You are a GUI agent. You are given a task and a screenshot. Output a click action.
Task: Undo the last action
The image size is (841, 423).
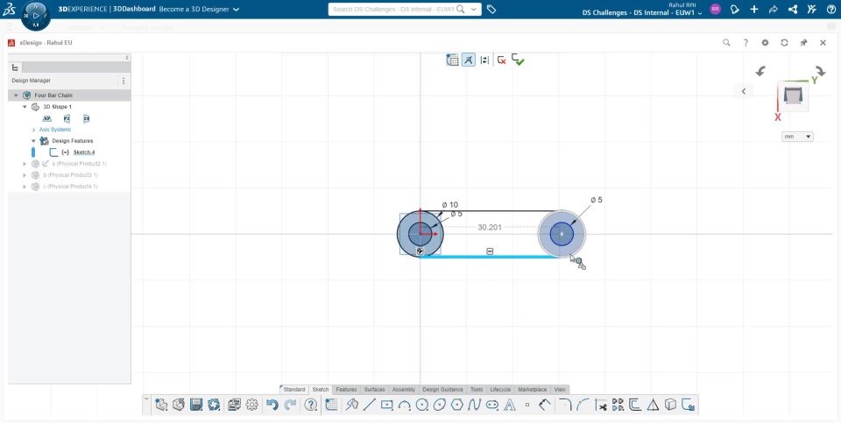(x=272, y=405)
